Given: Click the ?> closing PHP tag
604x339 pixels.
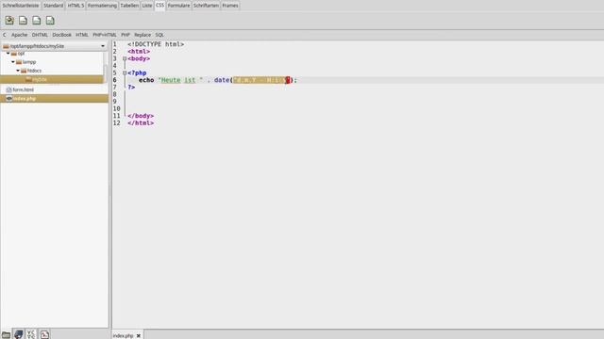Looking at the screenshot, I should click(131, 88).
